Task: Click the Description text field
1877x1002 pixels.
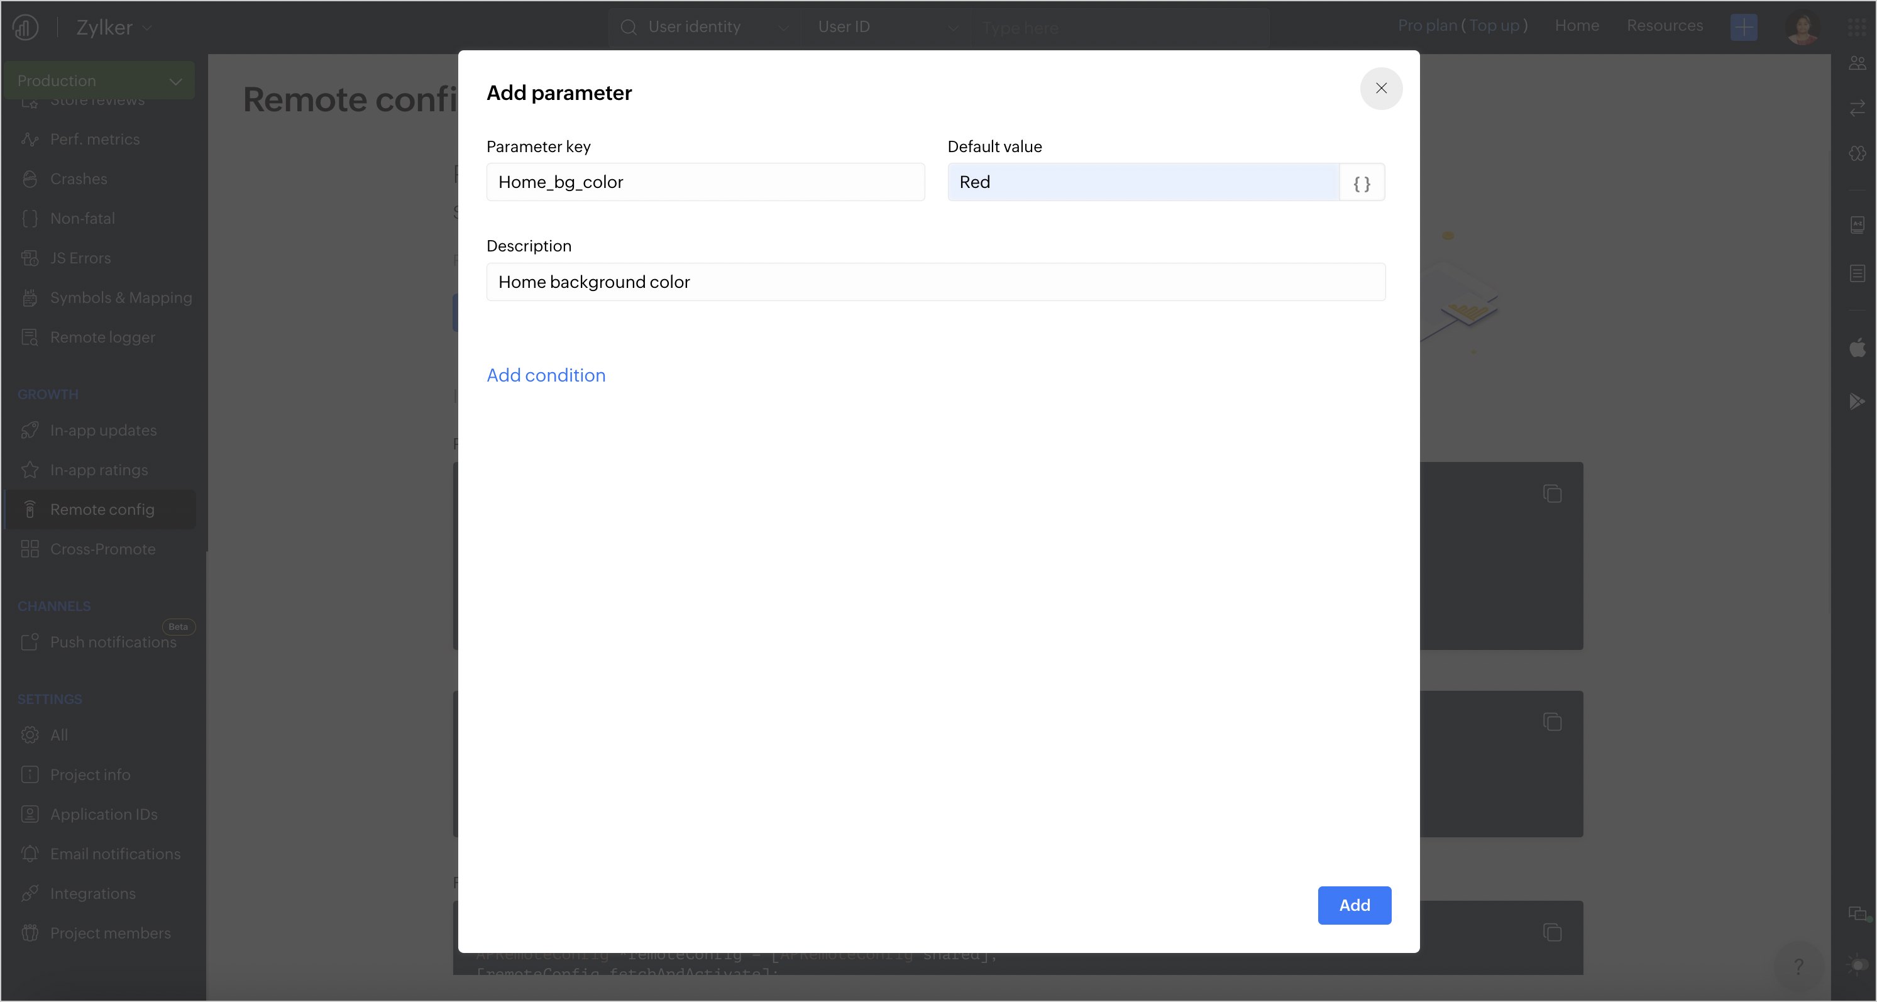Action: [935, 282]
